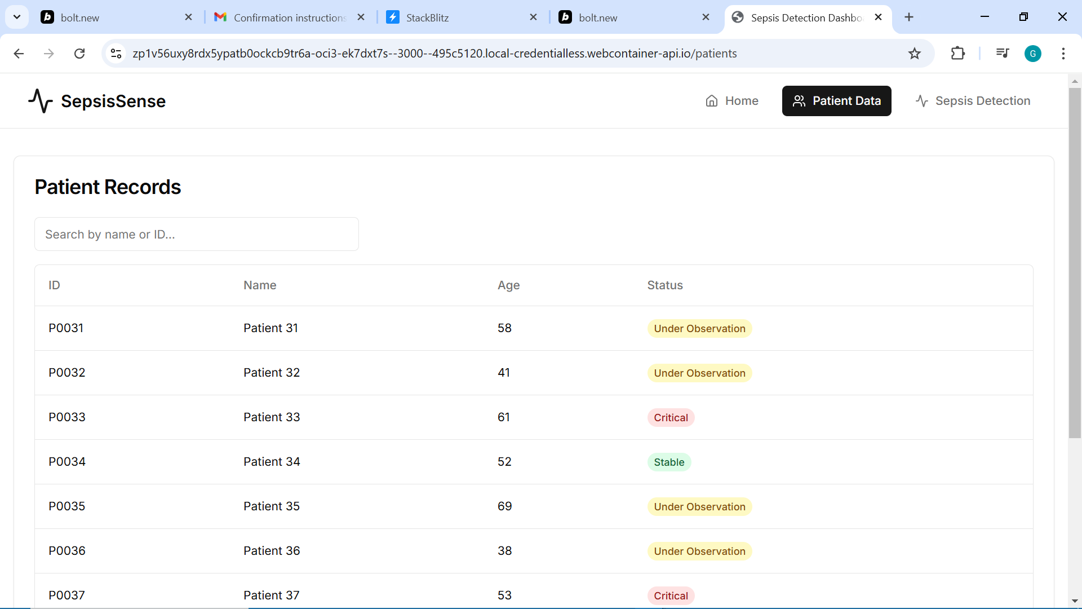This screenshot has width=1082, height=609.
Task: Reload the page with the refresh icon
Action: 79,54
